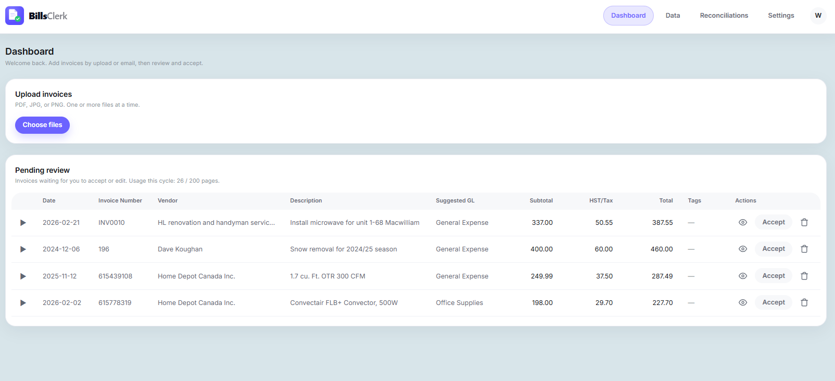
Task: Click the total 460.00
Action: pos(662,249)
